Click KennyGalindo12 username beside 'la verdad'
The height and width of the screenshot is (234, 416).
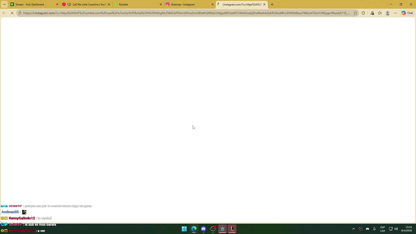22,218
